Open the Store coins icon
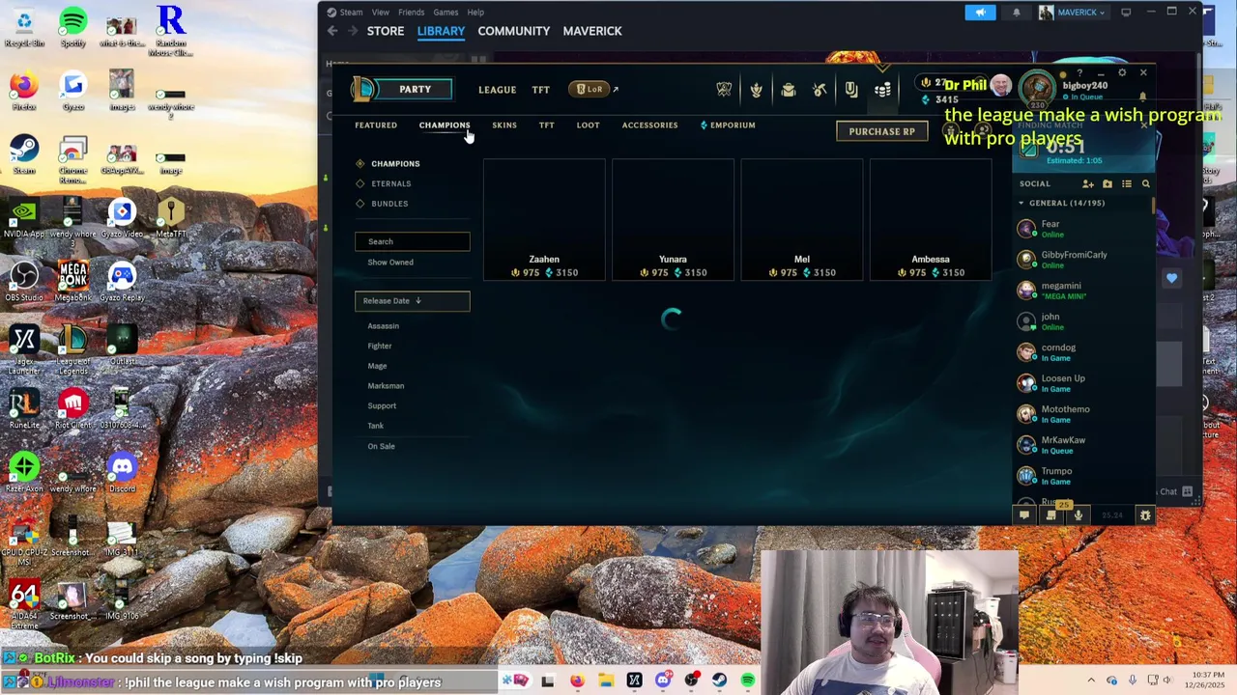Image resolution: width=1237 pixels, height=695 pixels. [882, 90]
